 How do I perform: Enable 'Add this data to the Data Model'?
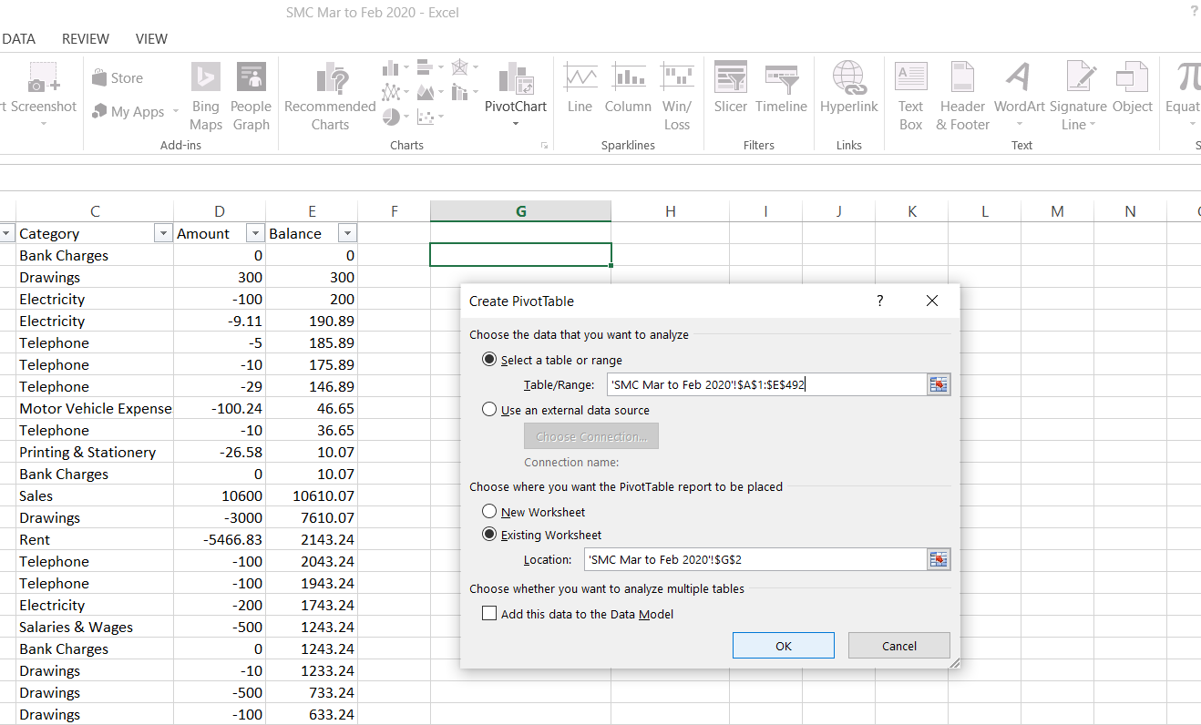click(490, 614)
